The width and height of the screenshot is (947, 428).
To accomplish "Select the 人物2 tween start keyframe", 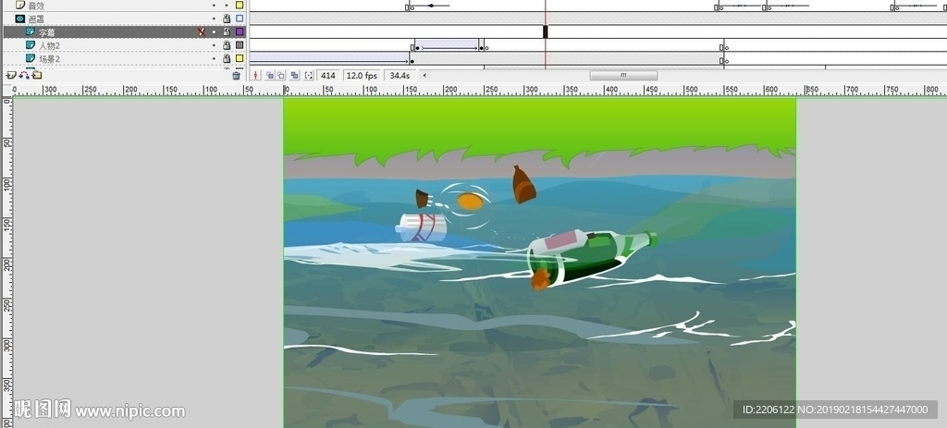I will [x=416, y=46].
